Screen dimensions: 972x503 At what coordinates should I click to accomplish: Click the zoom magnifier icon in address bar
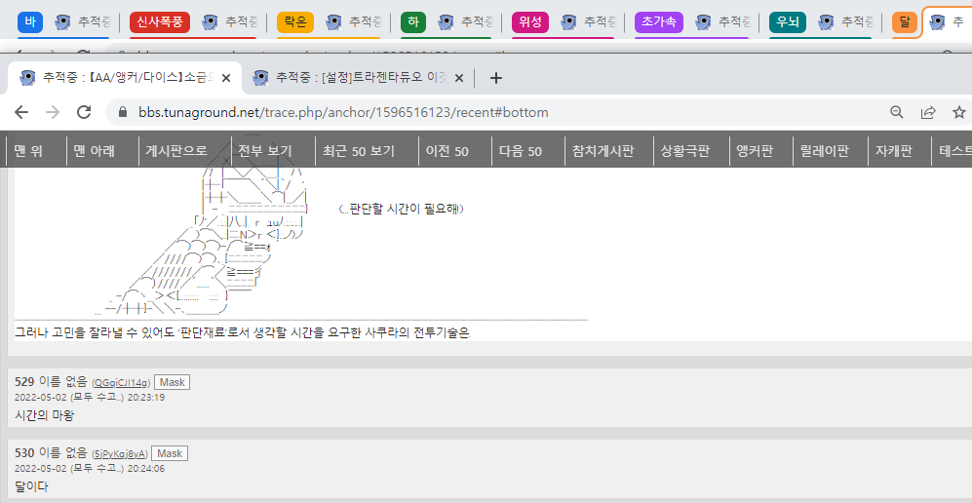(x=897, y=112)
